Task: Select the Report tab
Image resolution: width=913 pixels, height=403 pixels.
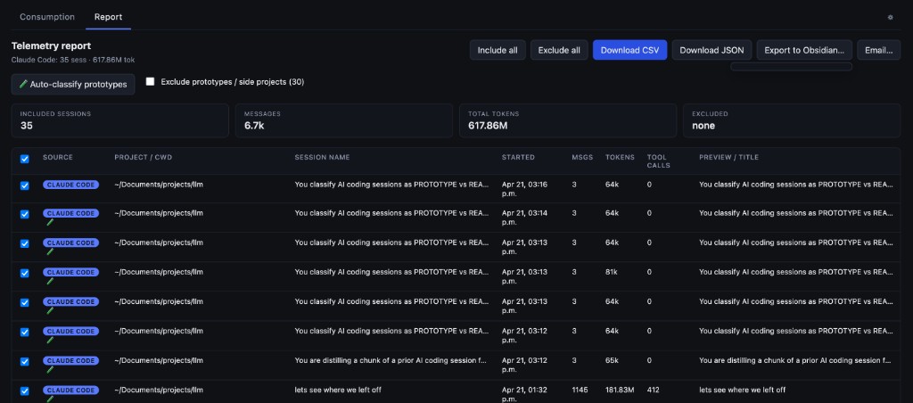Action: [x=108, y=17]
